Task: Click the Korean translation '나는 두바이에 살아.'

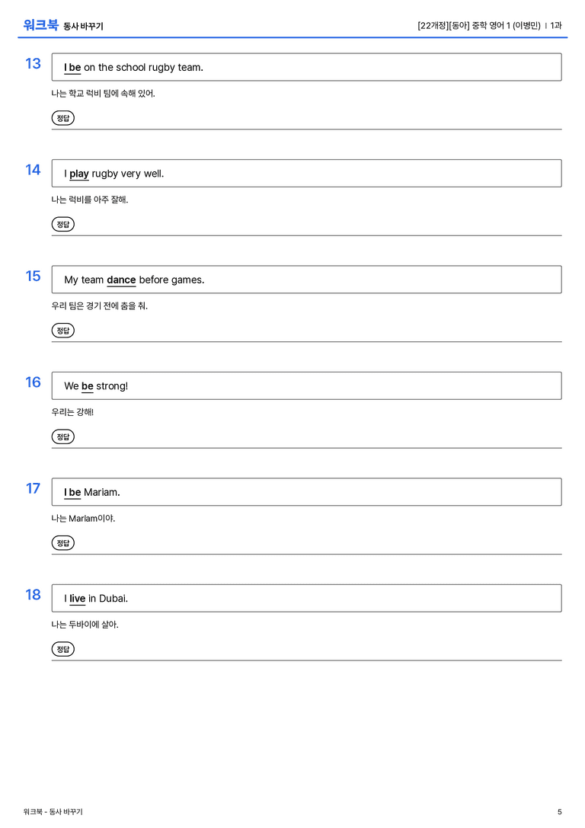Action: pos(85,624)
